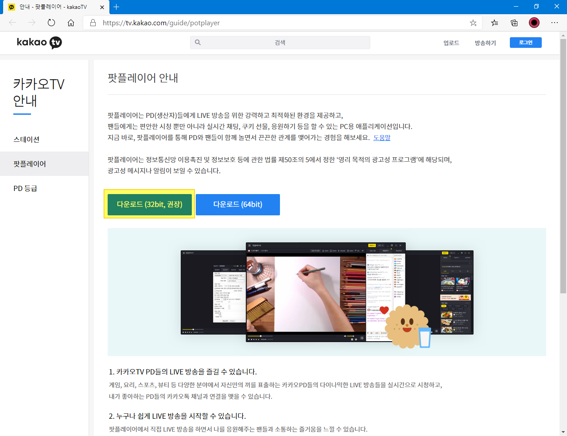Open a new browser tab
Viewport: 567px width, 436px height.
117,7
